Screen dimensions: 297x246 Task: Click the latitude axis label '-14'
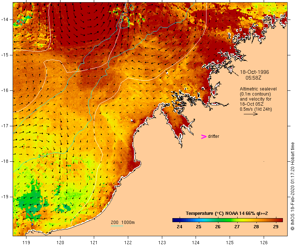[x=4, y=20]
